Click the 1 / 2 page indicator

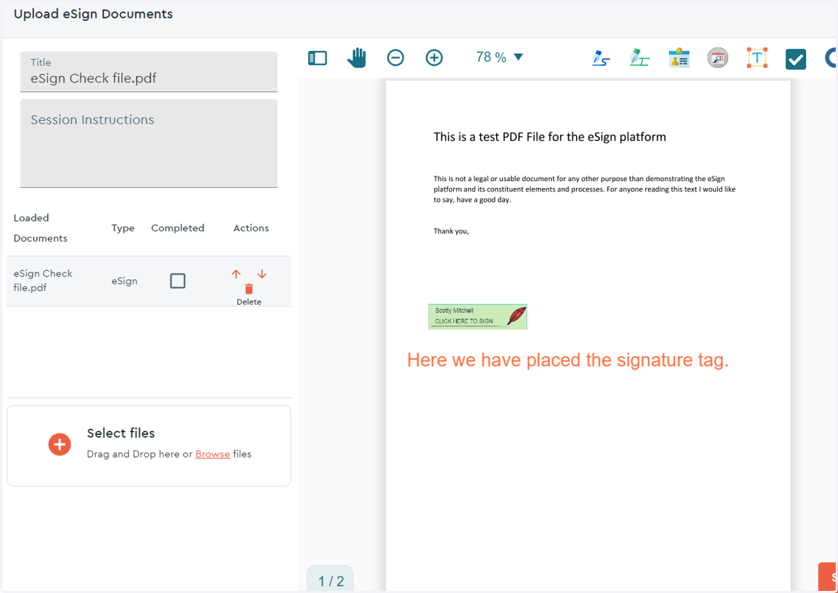pos(331,580)
